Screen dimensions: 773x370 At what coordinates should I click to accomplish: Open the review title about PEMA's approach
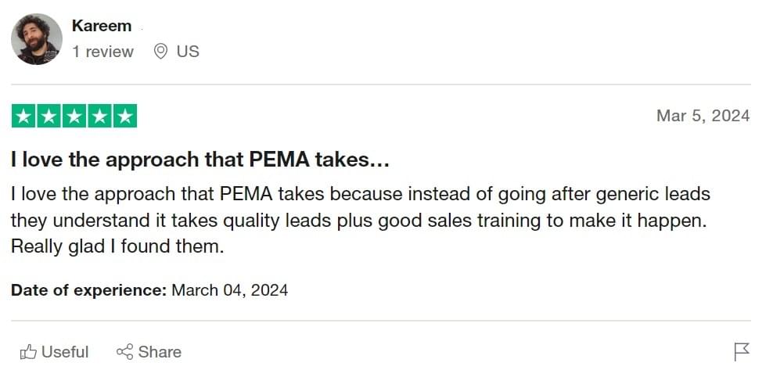[x=200, y=160]
